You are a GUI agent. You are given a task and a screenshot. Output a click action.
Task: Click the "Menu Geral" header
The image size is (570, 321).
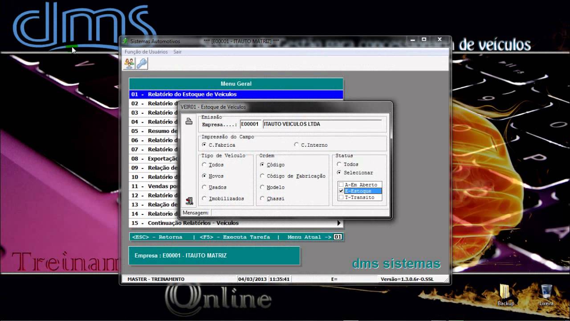236,84
